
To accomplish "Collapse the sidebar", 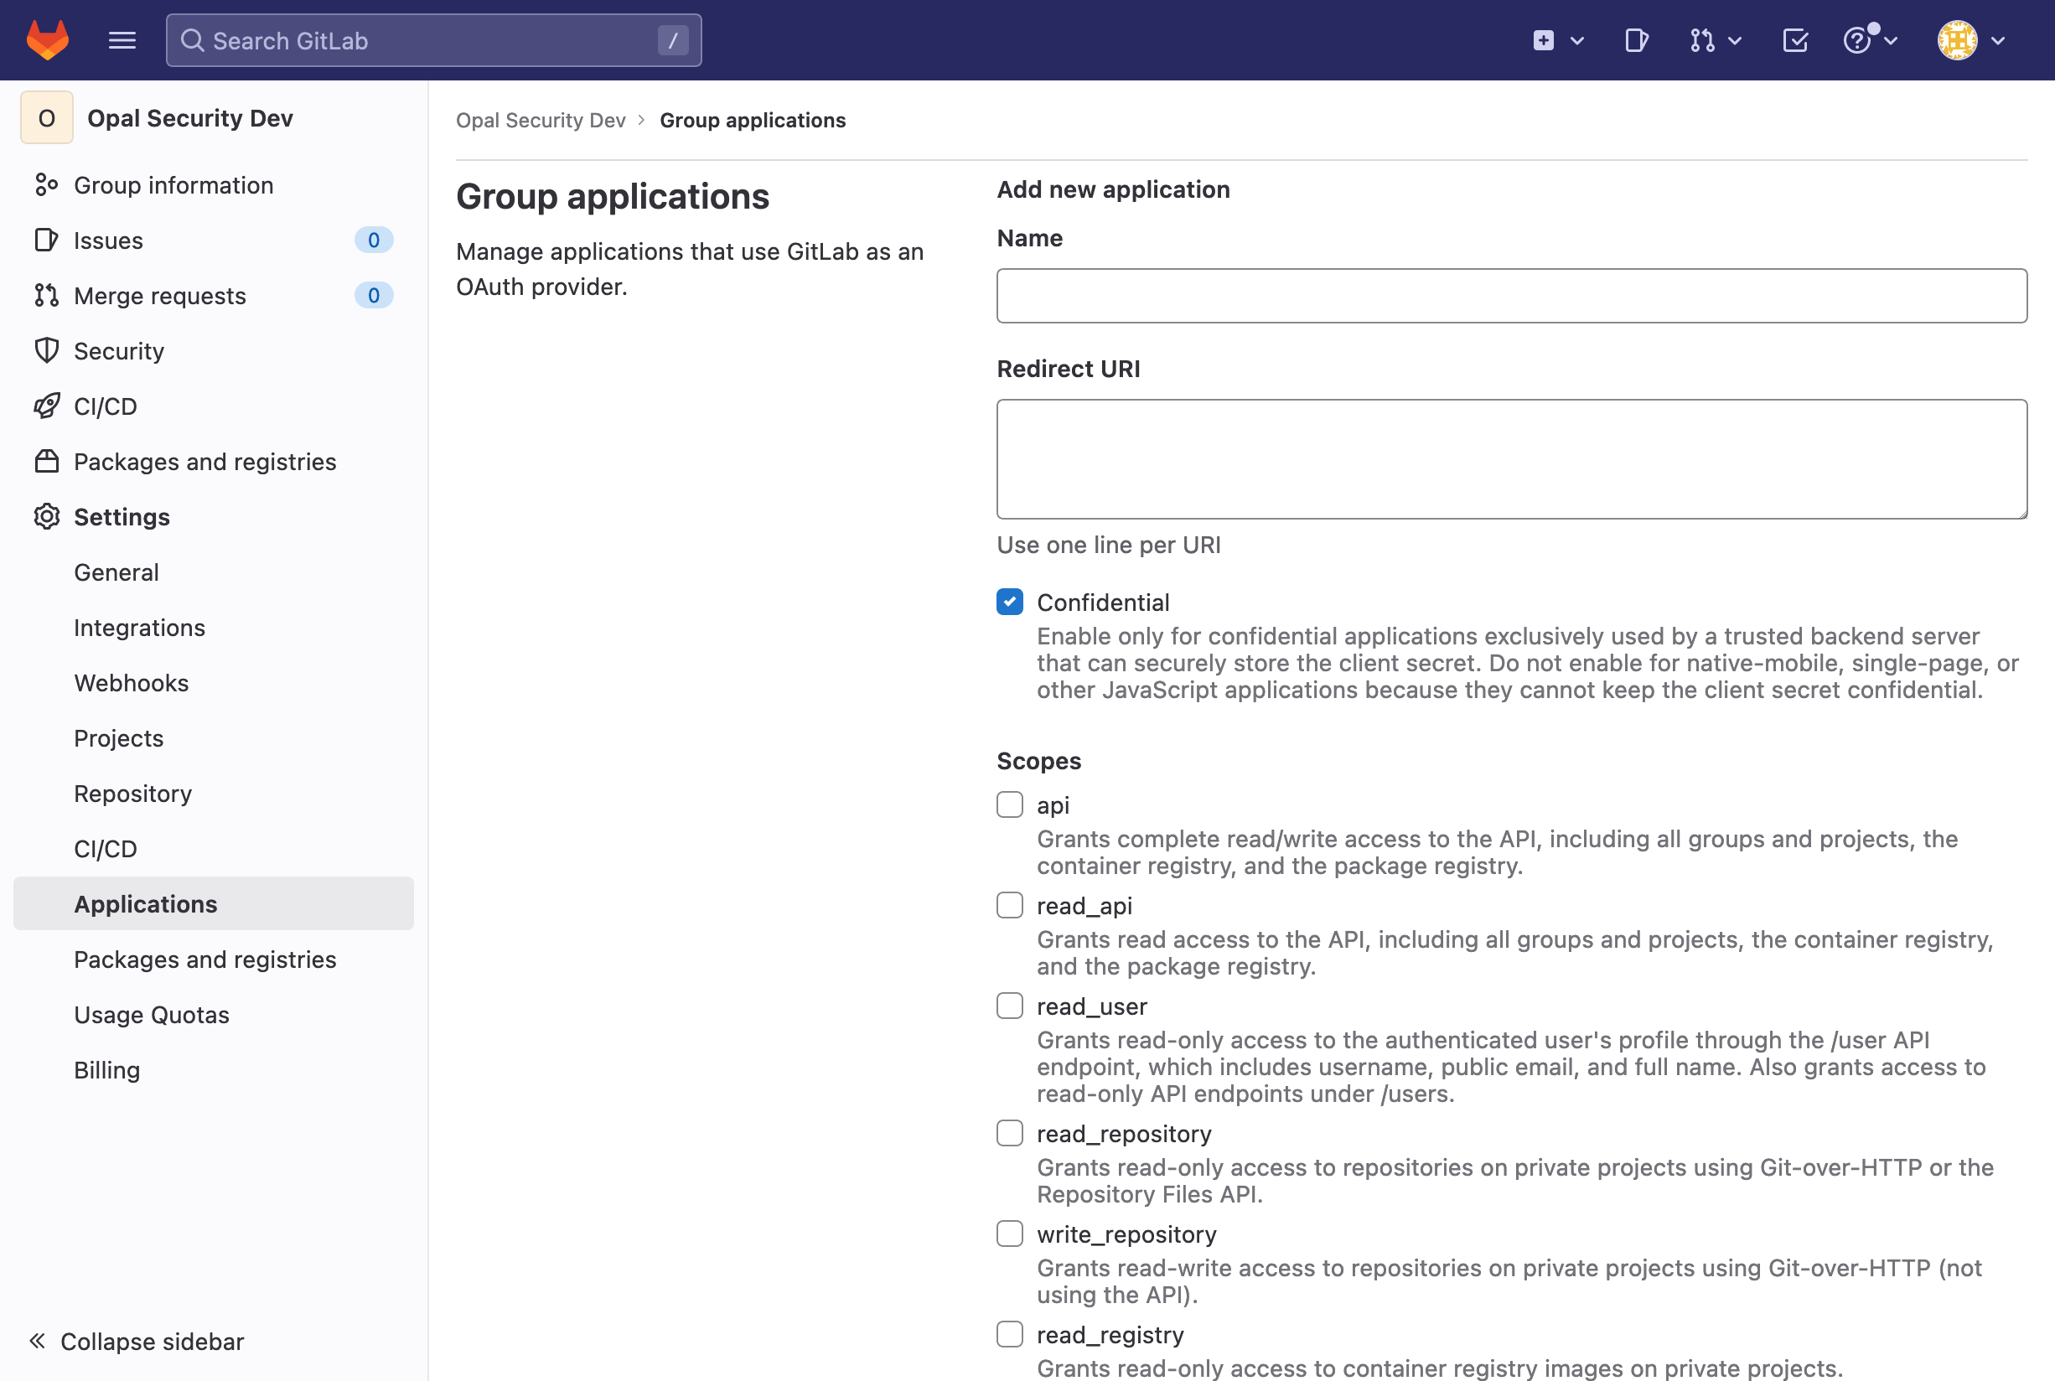I will tap(137, 1341).
